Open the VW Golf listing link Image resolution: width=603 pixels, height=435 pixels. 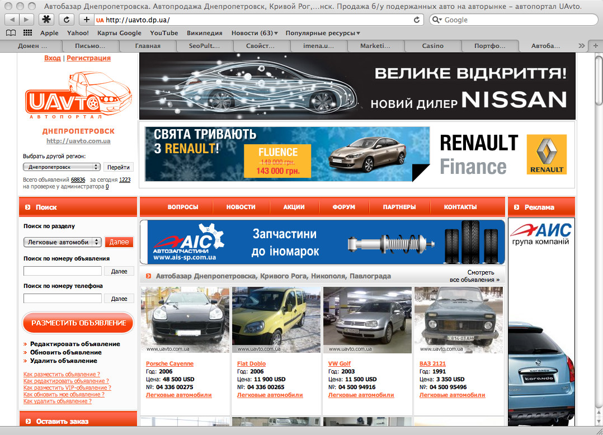tap(339, 363)
